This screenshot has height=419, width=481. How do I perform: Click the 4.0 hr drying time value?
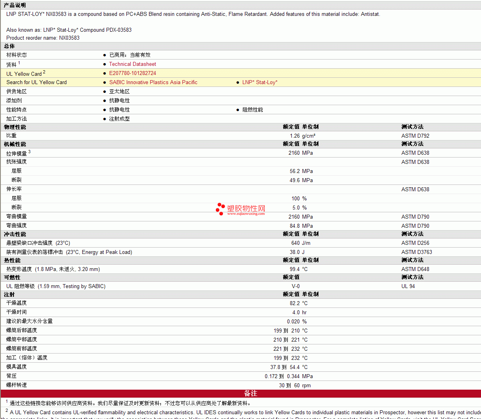(299, 312)
